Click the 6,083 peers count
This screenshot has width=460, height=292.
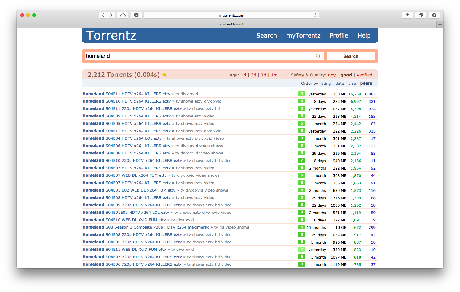pyautogui.click(x=370, y=94)
